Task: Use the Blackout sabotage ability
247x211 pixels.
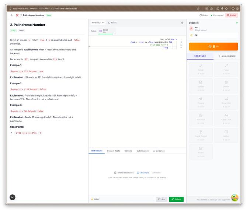Action: click(201, 119)
